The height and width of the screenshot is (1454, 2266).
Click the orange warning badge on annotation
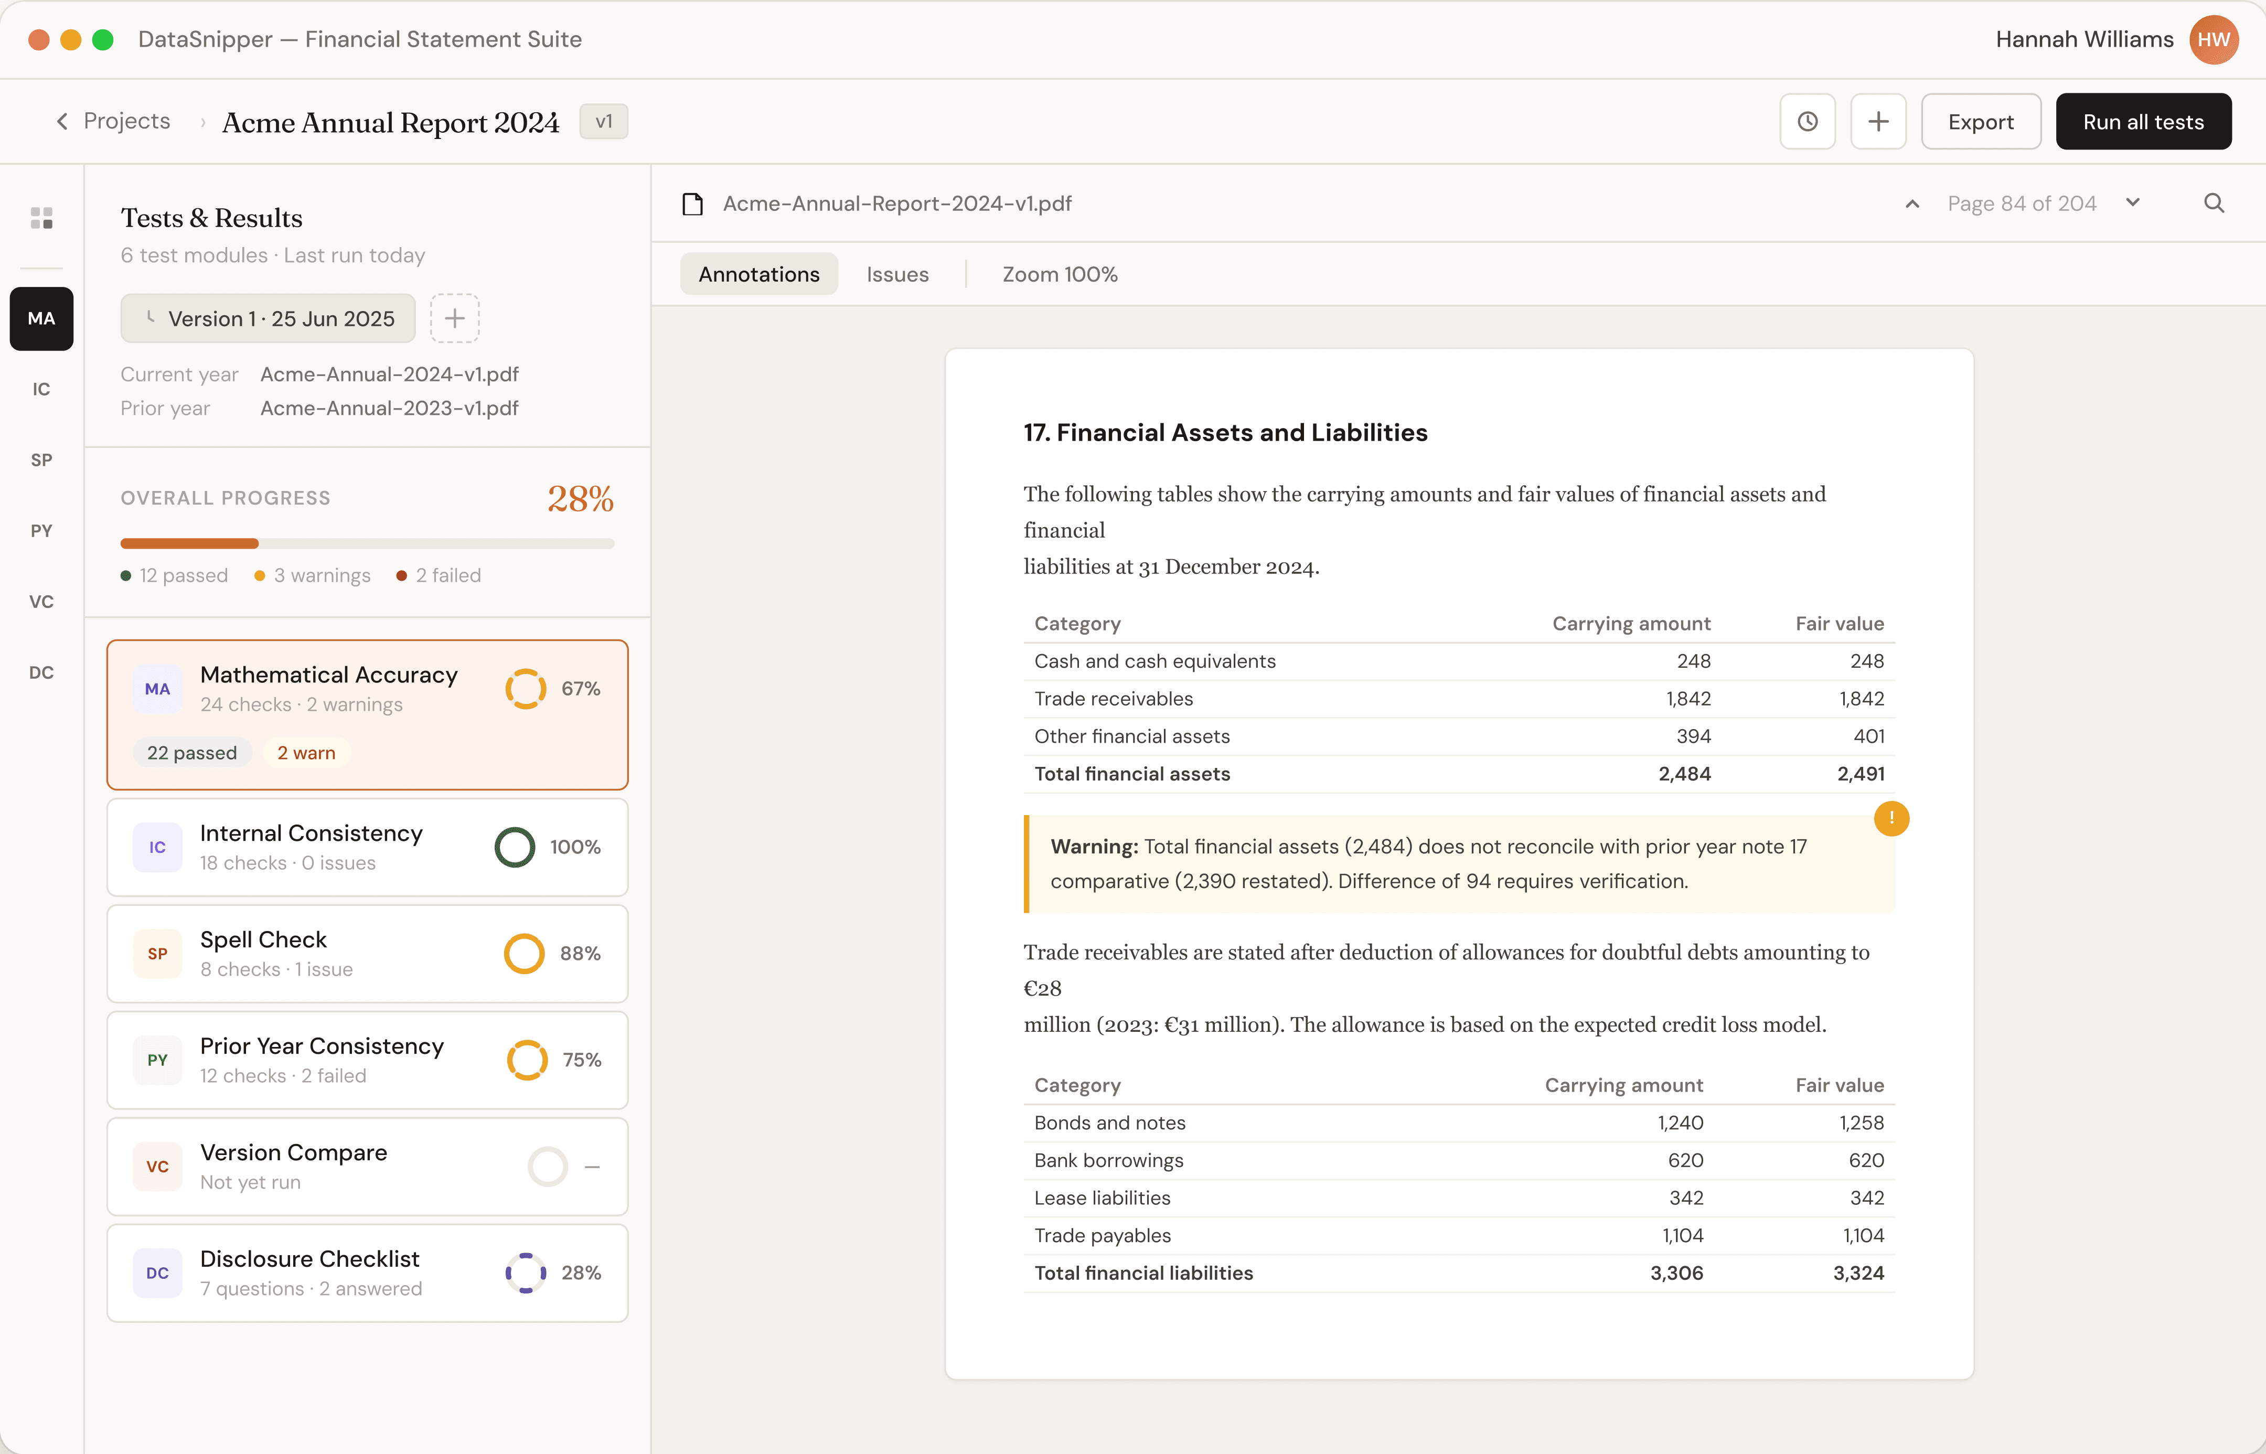click(x=1891, y=818)
